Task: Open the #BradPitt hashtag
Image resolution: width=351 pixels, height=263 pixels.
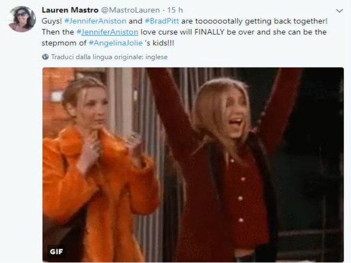Action: point(162,21)
